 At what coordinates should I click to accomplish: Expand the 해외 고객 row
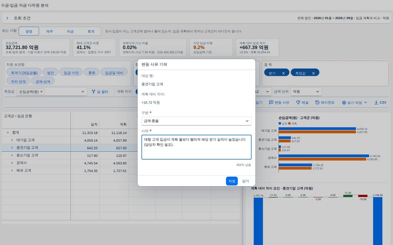pyautogui.click(x=12, y=171)
